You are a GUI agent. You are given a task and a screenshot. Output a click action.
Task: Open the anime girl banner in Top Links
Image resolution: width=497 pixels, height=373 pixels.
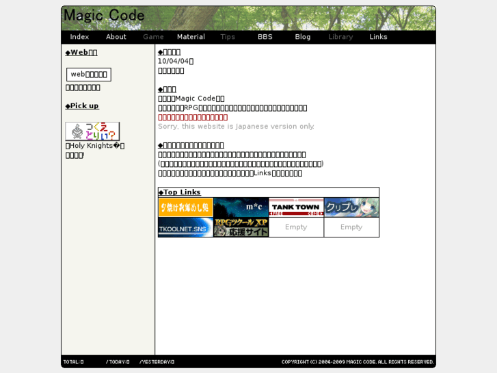(x=351, y=207)
